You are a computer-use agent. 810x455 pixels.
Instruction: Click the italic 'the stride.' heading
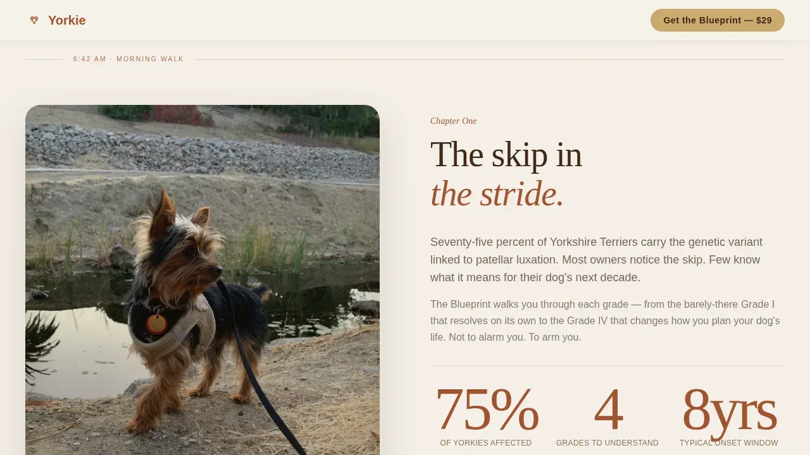(497, 193)
